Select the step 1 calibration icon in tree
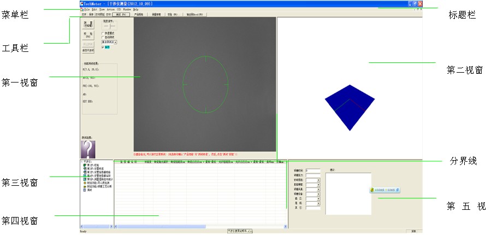Viewport: 491px width, 235px height. tap(85, 165)
